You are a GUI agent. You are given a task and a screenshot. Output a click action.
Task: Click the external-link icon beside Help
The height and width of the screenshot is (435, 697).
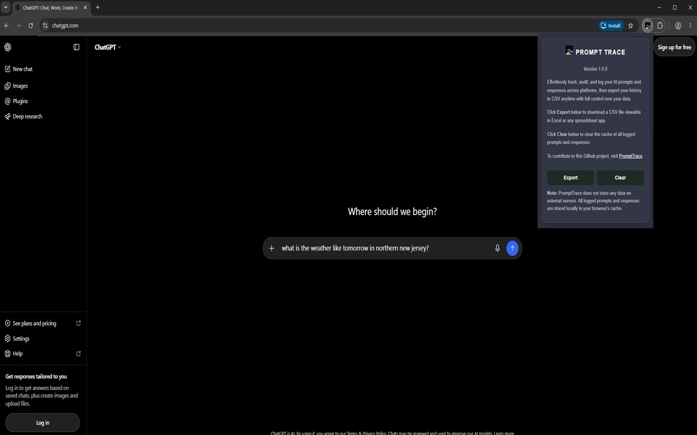[x=78, y=353]
